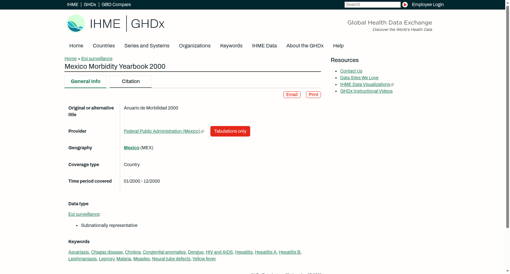Image resolution: width=510 pixels, height=274 pixels.
Task: Open the Leprosy keyword link
Action: (106, 259)
